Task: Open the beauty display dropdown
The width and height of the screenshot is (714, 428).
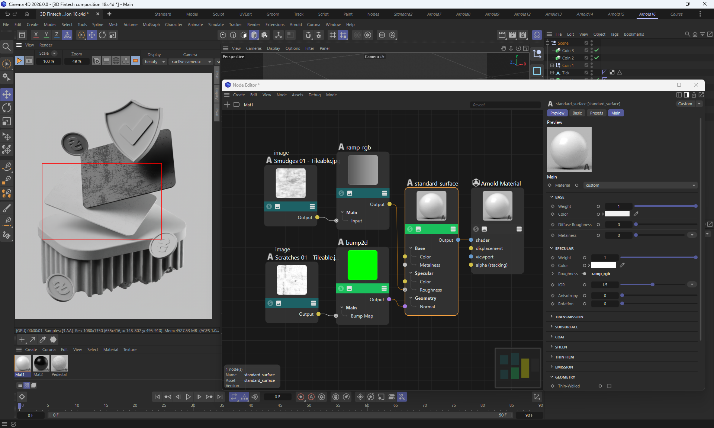Action: coord(154,62)
